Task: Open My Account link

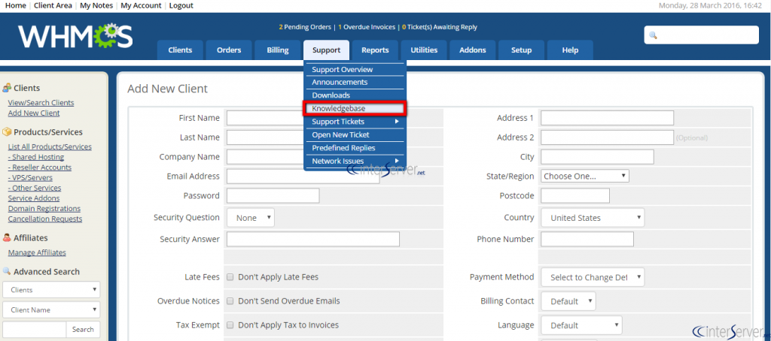Action: (141, 5)
